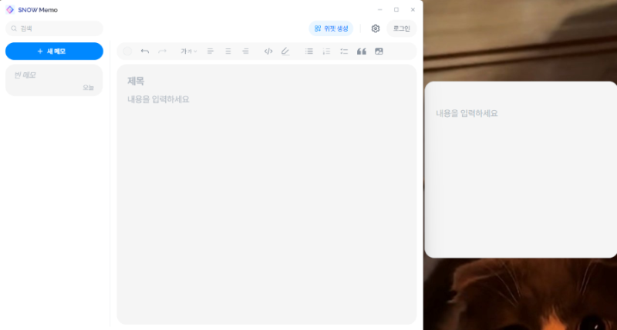Insert a numbered list
This screenshot has width=617, height=330.
(x=326, y=52)
